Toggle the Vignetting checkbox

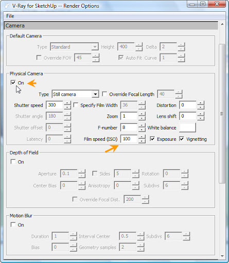tap(182, 139)
